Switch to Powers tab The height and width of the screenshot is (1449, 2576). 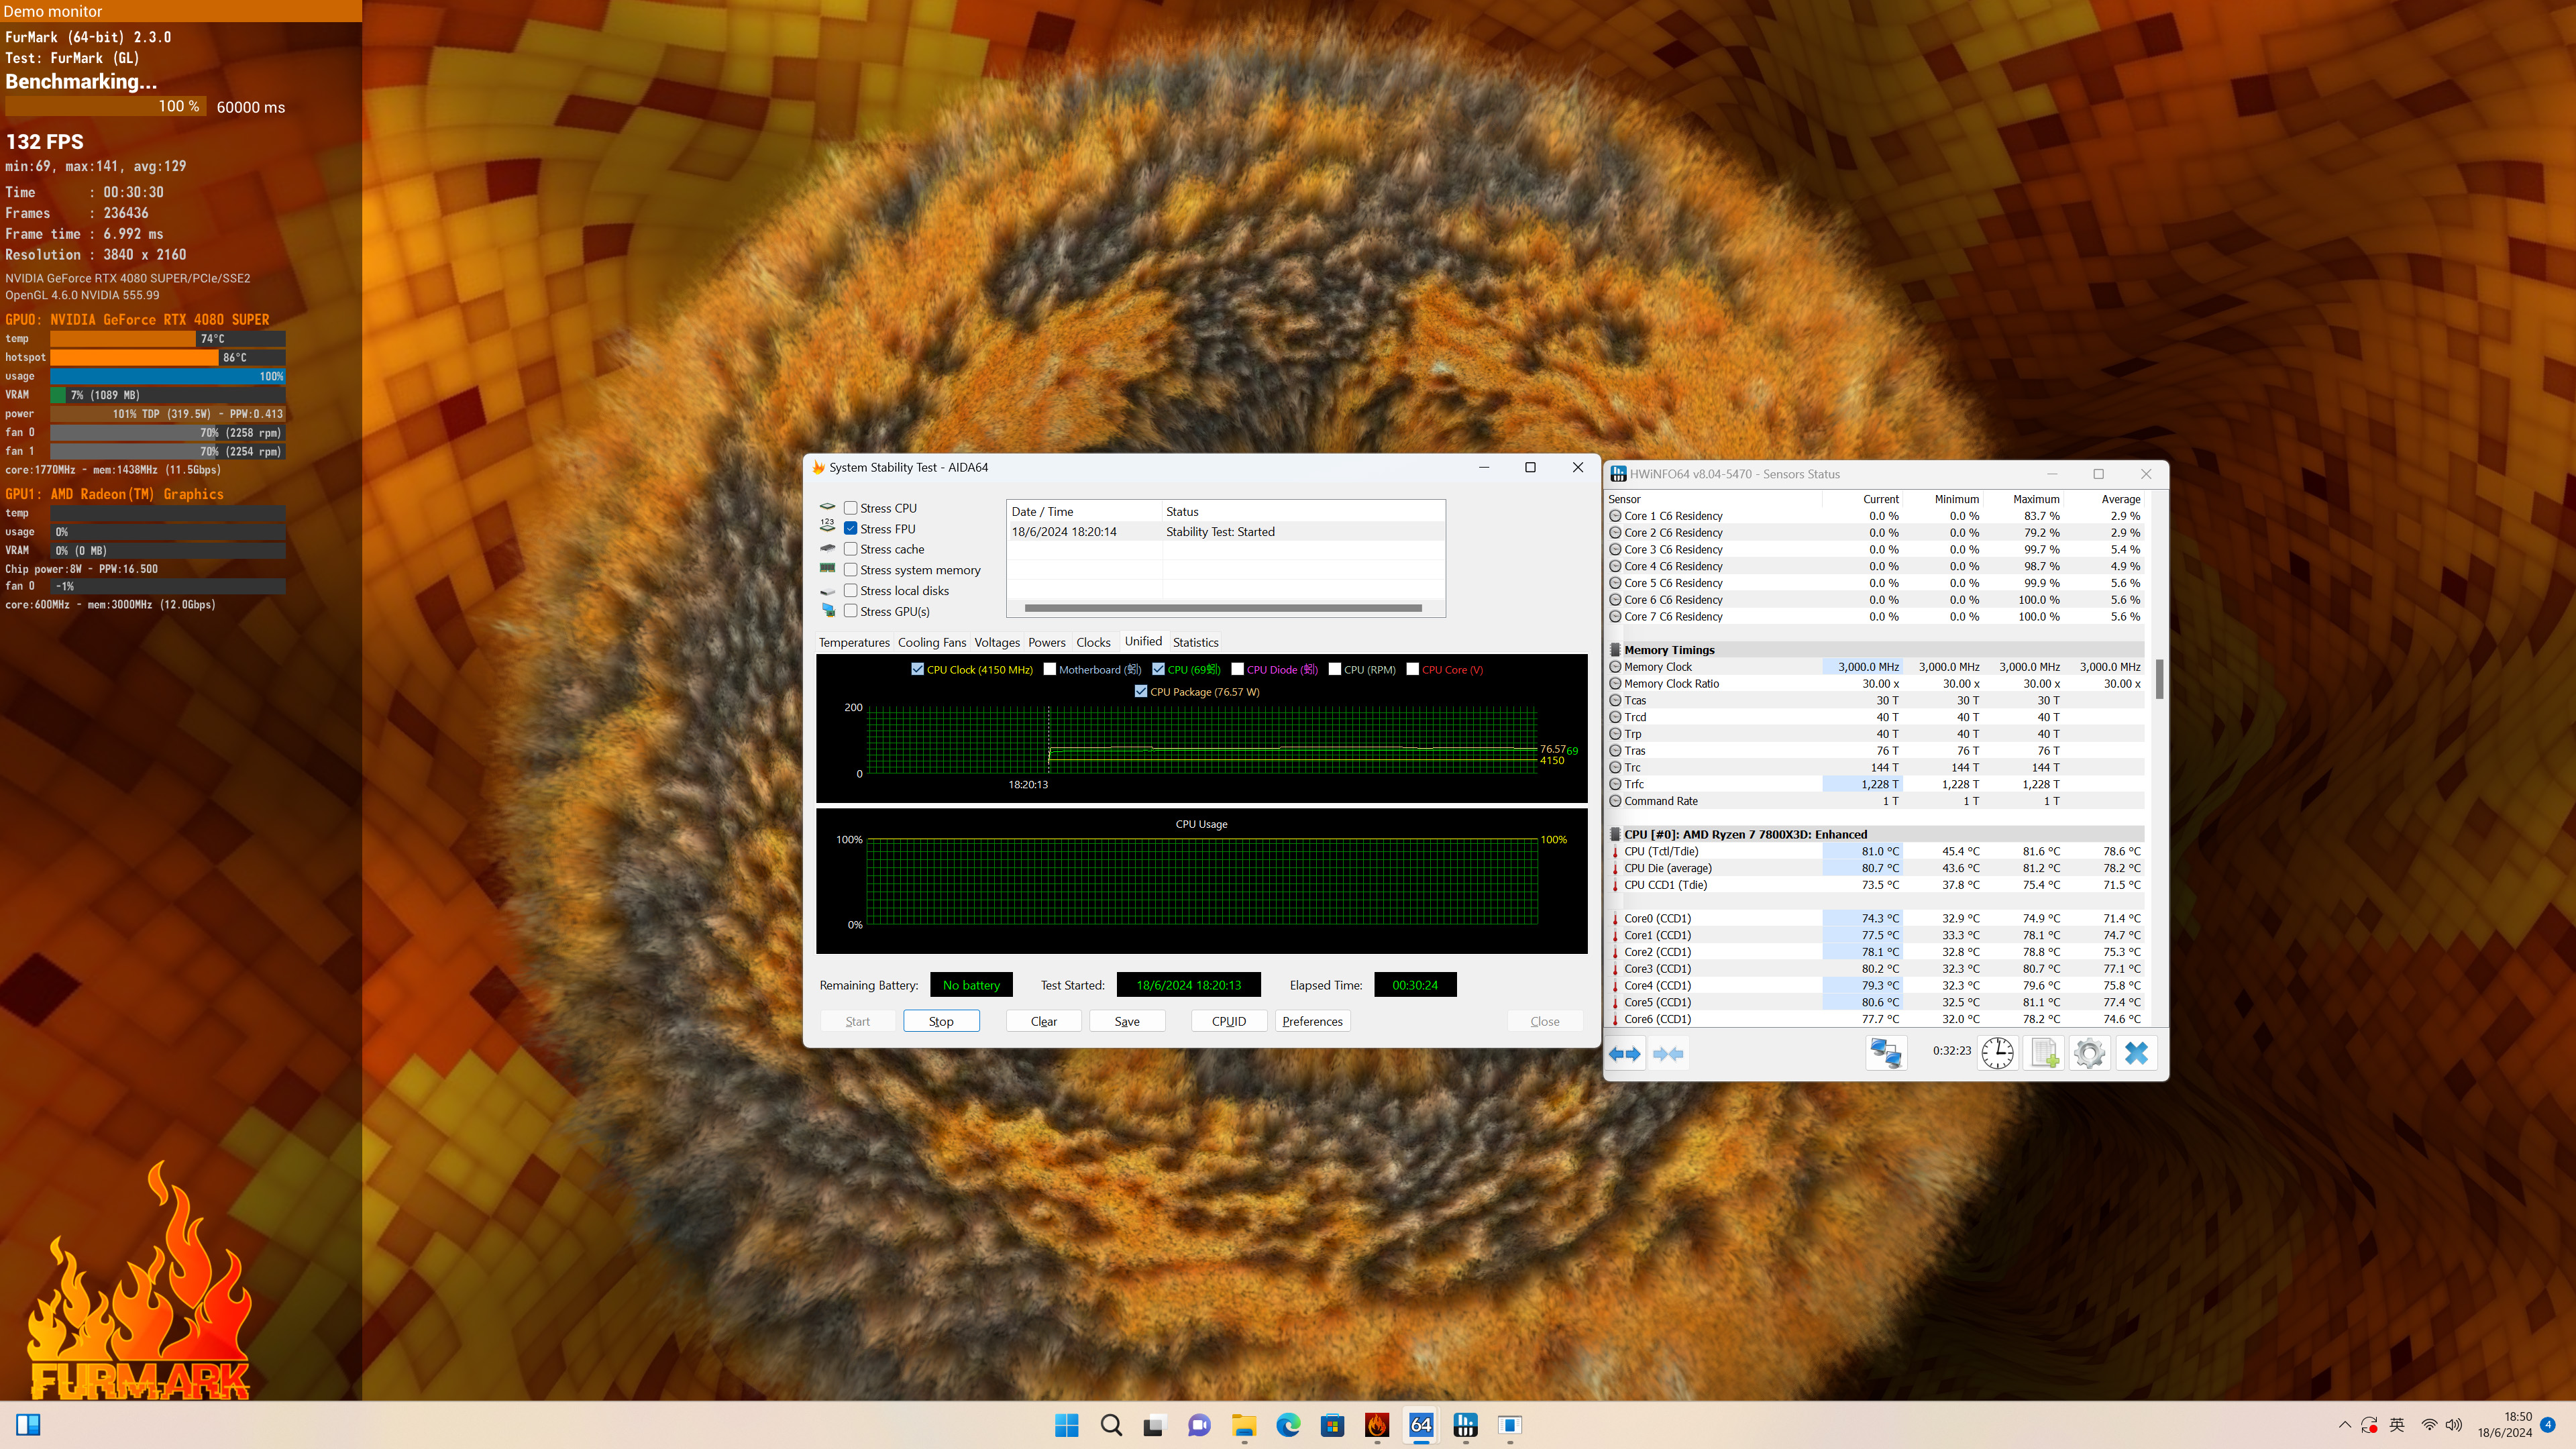tap(1047, 642)
